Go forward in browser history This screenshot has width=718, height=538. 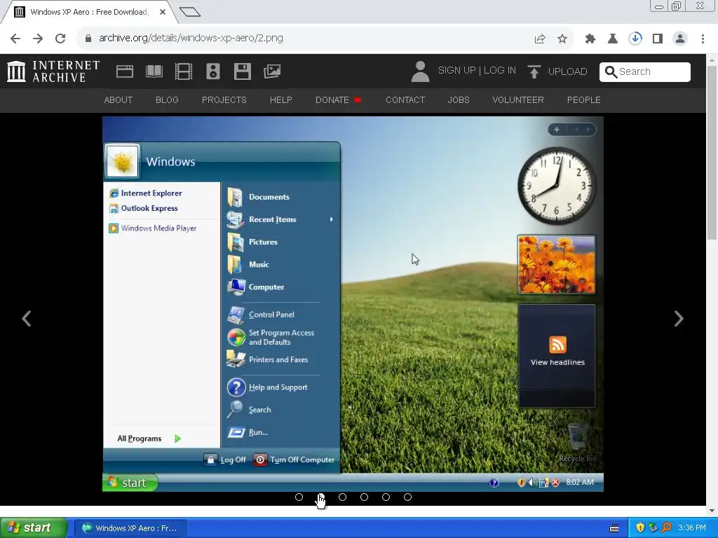(38, 39)
